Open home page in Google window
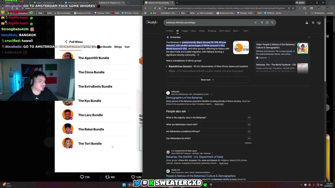 (x=159, y=8)
